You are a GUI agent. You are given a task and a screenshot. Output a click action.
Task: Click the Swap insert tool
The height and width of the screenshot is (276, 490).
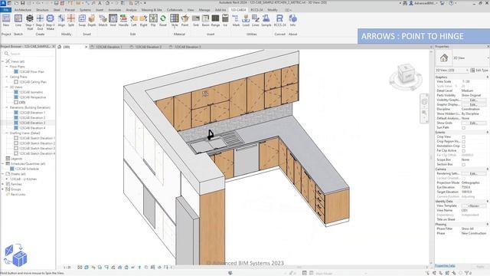click(82, 21)
